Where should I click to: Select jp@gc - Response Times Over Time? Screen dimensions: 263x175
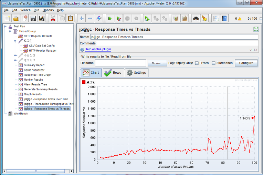coord(46,99)
